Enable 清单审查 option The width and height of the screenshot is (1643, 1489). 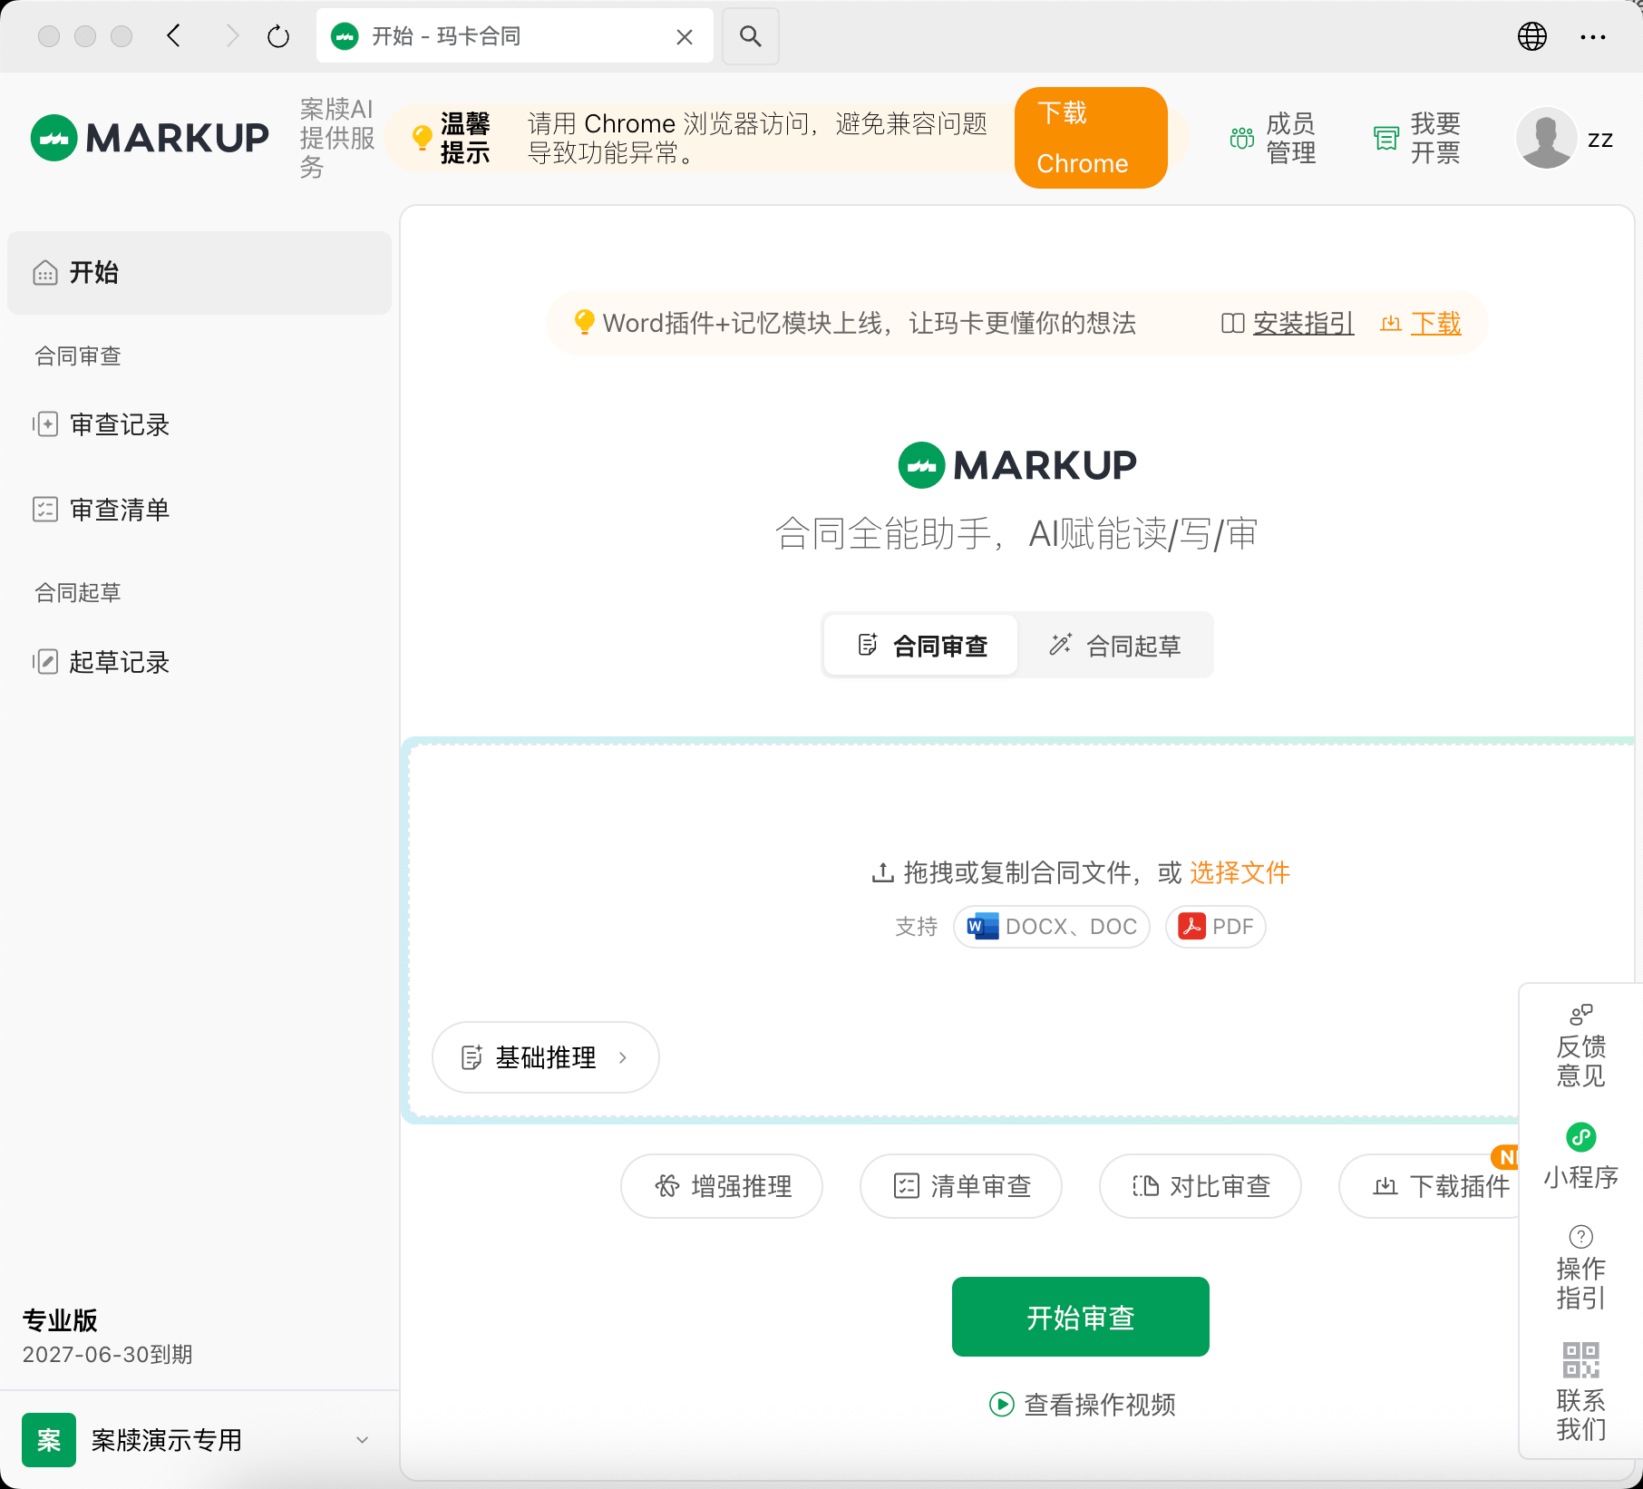[x=961, y=1186]
